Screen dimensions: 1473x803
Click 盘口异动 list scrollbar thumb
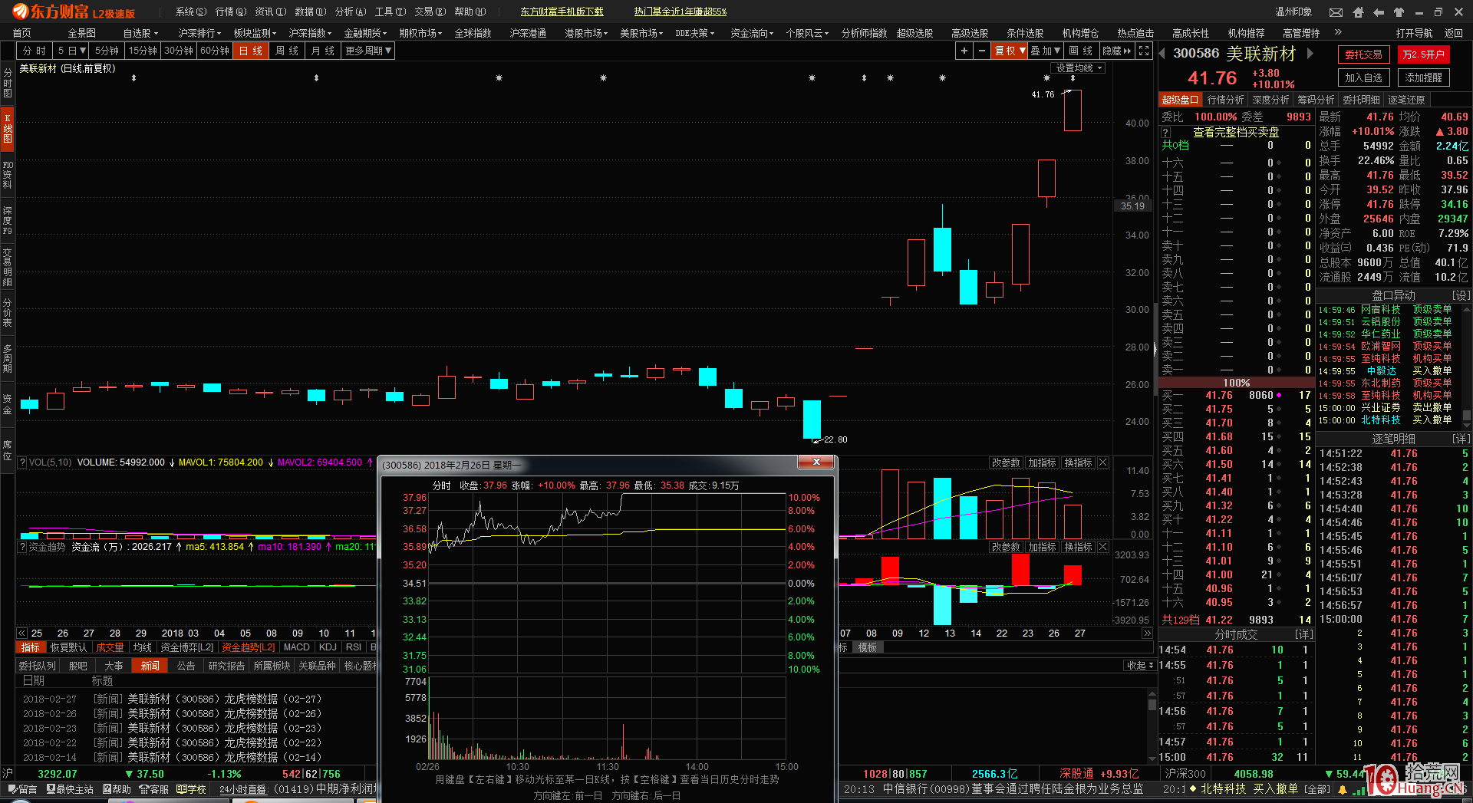1467,416
